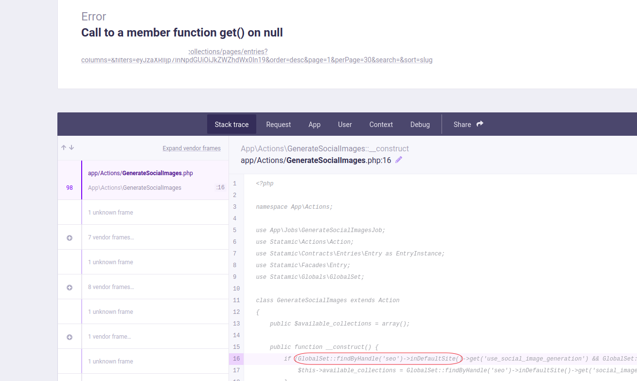Select the unknown frame above 7 vendor frames
Screen dimensions: 637x381
coord(143,212)
